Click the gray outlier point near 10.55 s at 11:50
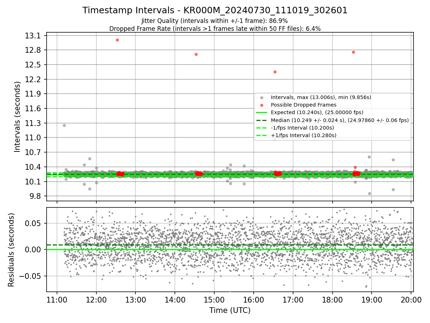The height and width of the screenshot is (323, 430). coord(90,159)
